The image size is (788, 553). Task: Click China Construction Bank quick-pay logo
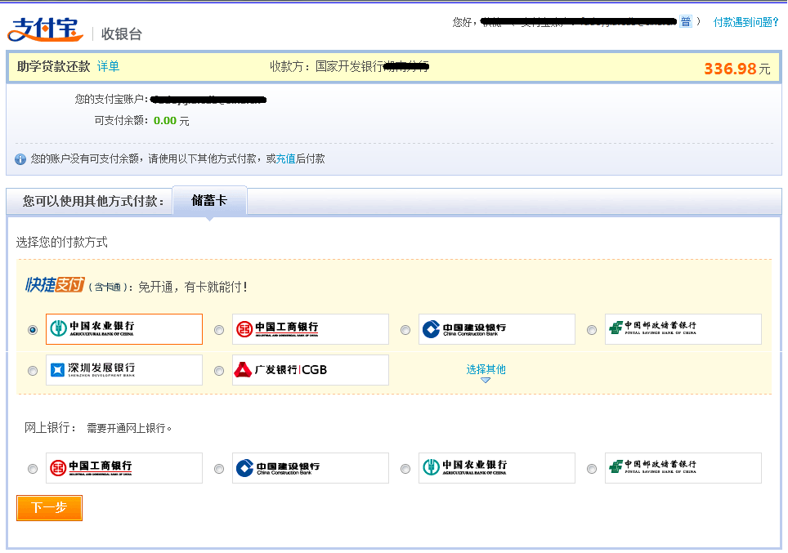tap(496, 329)
